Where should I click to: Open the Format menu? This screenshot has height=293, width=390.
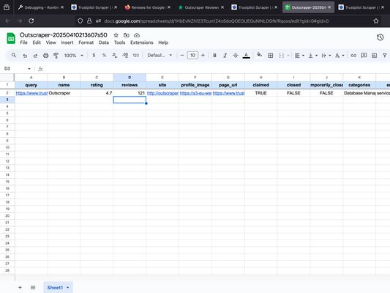tap(86, 42)
